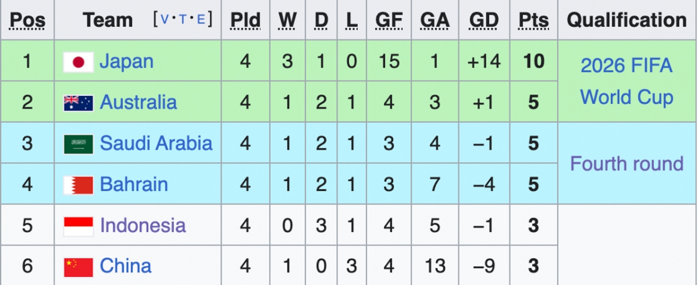Click the V (view template) link

pos(166,20)
